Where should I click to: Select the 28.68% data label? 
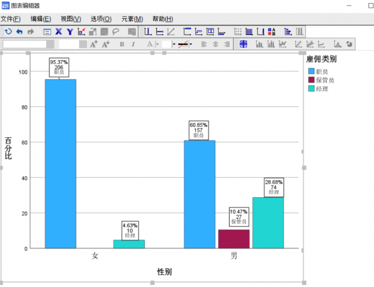tap(274, 187)
